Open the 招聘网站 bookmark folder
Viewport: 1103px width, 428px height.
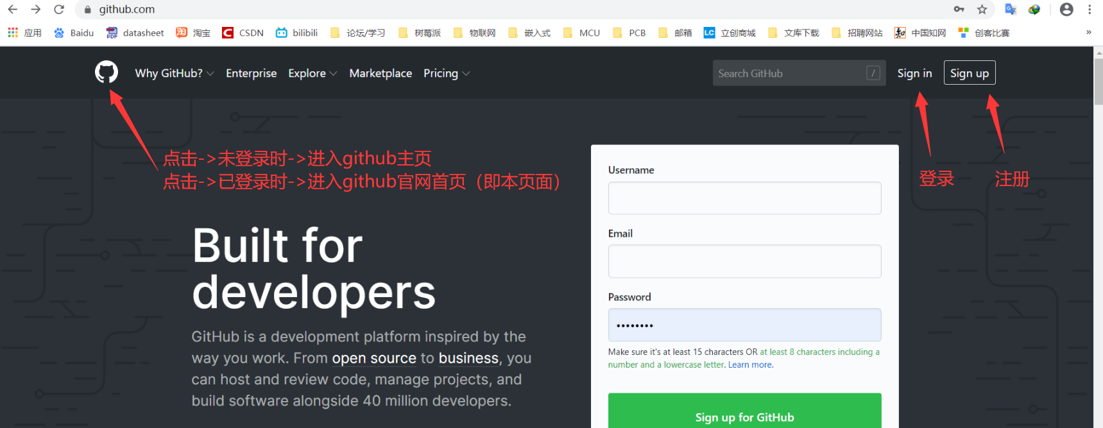(x=857, y=33)
